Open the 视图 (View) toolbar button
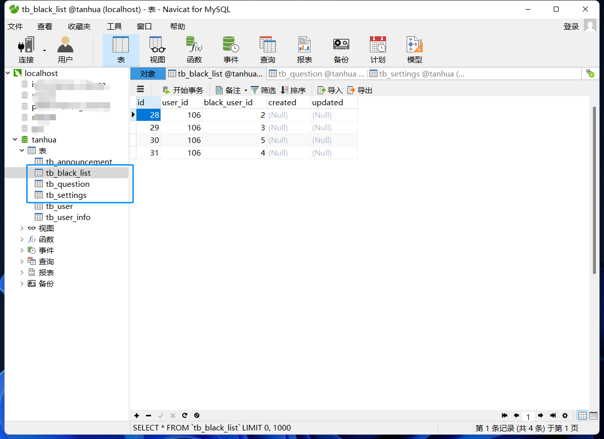 (158, 50)
